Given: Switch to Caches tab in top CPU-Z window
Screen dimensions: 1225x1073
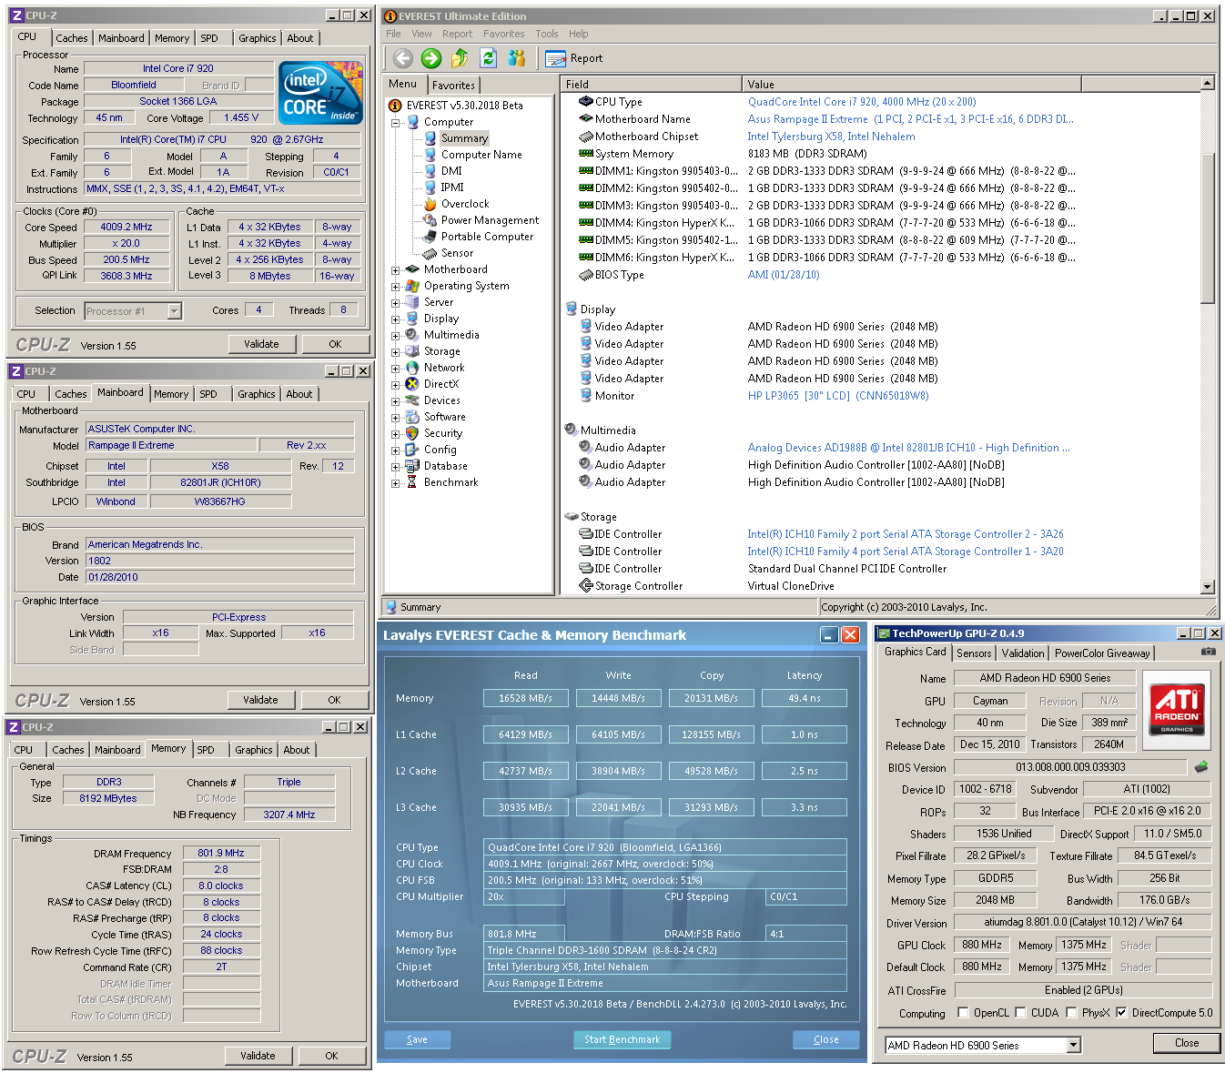Looking at the screenshot, I should pos(72,38).
